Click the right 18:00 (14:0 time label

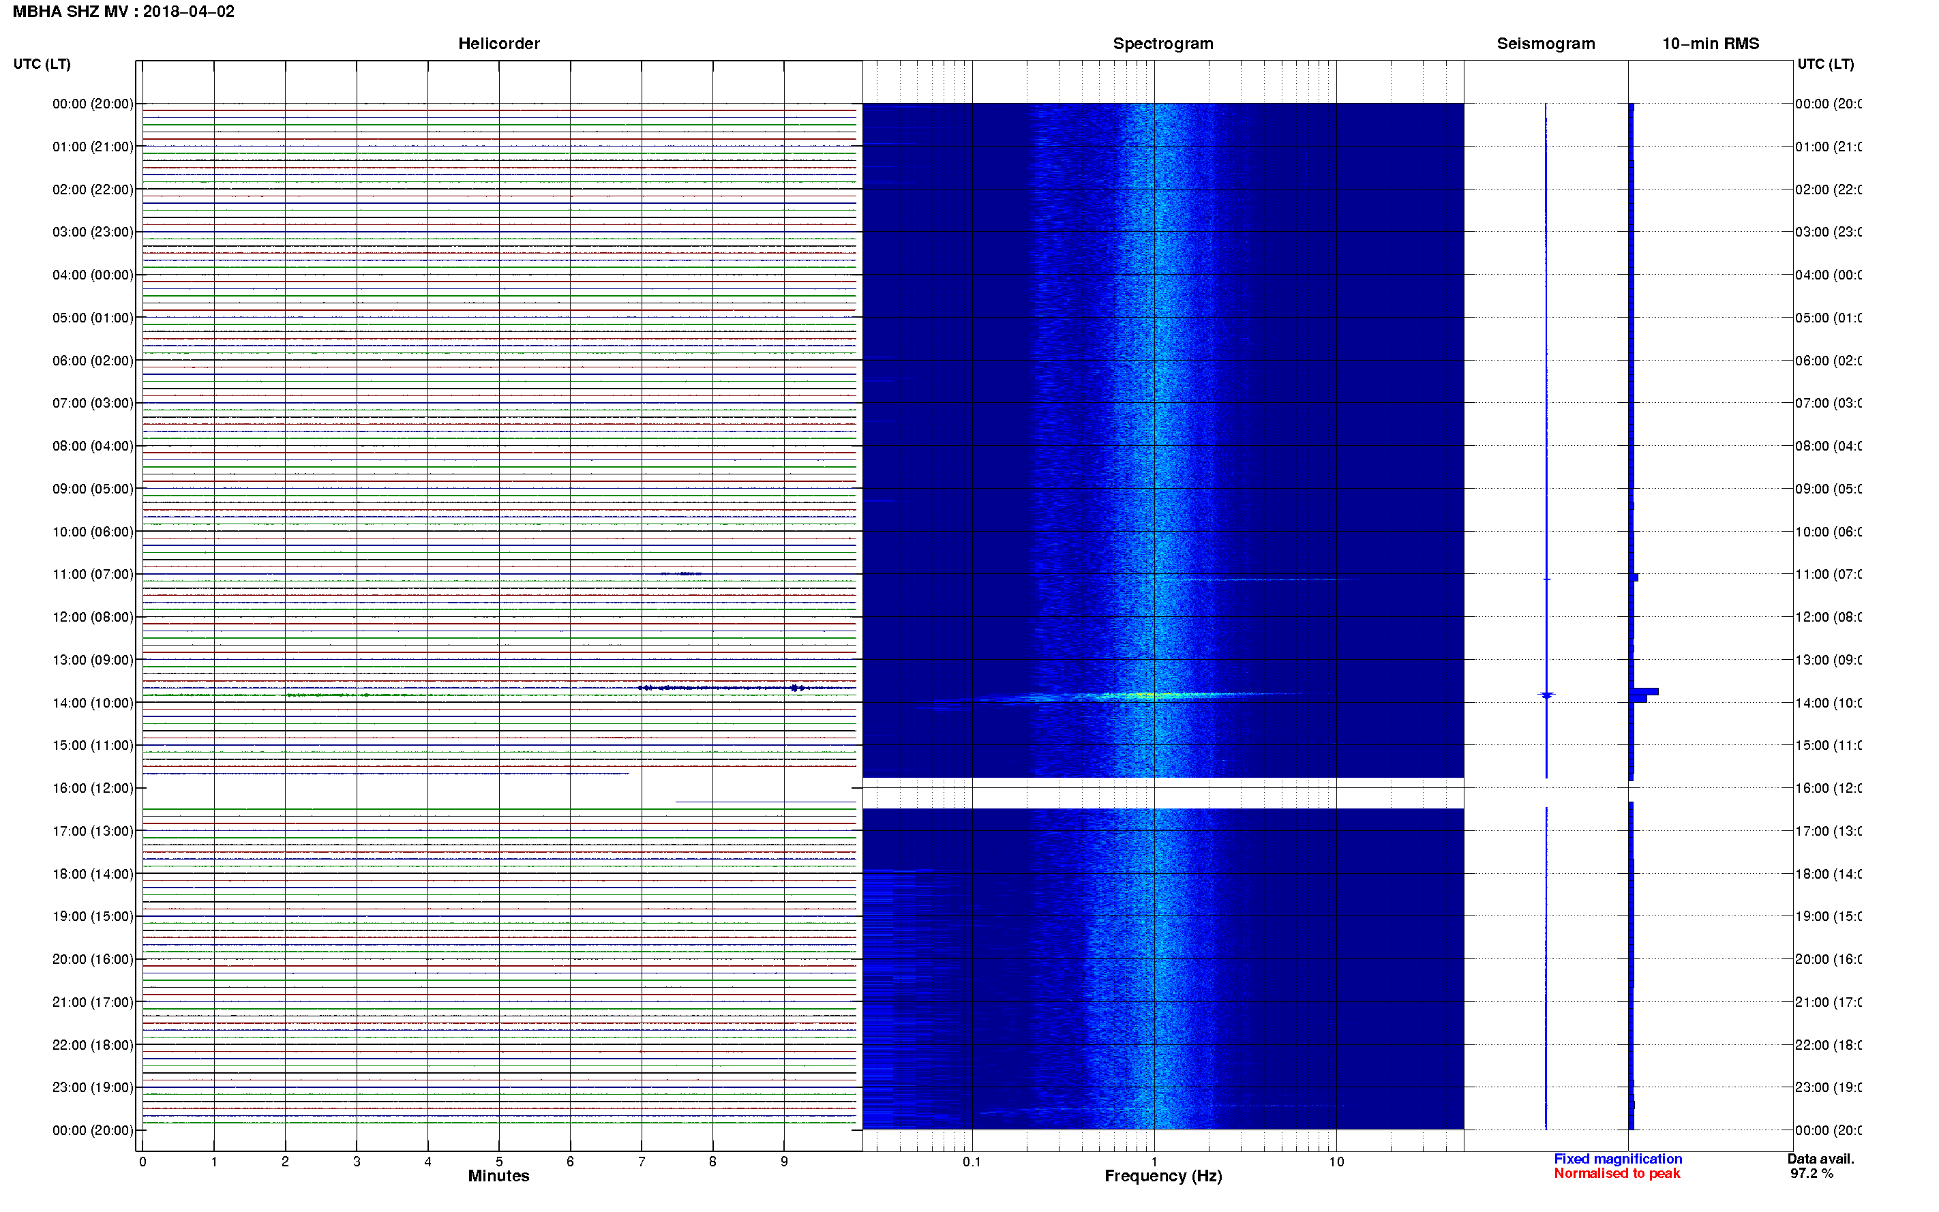(1829, 875)
